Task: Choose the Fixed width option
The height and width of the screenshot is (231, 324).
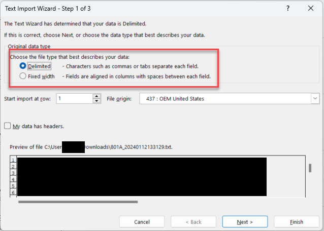Action: tap(23, 76)
